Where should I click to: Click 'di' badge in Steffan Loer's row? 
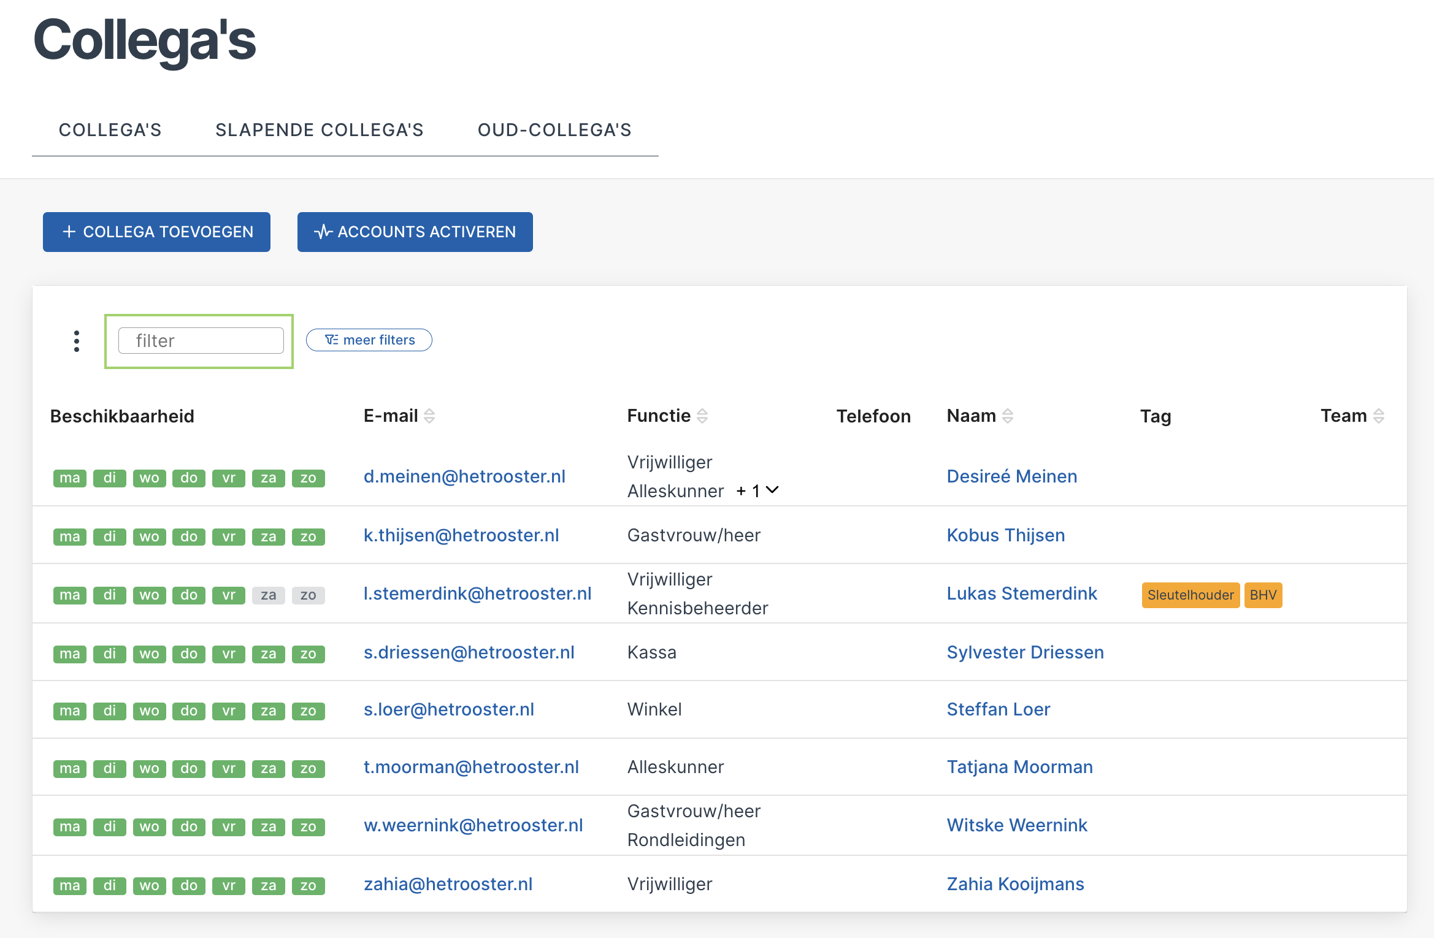[110, 711]
